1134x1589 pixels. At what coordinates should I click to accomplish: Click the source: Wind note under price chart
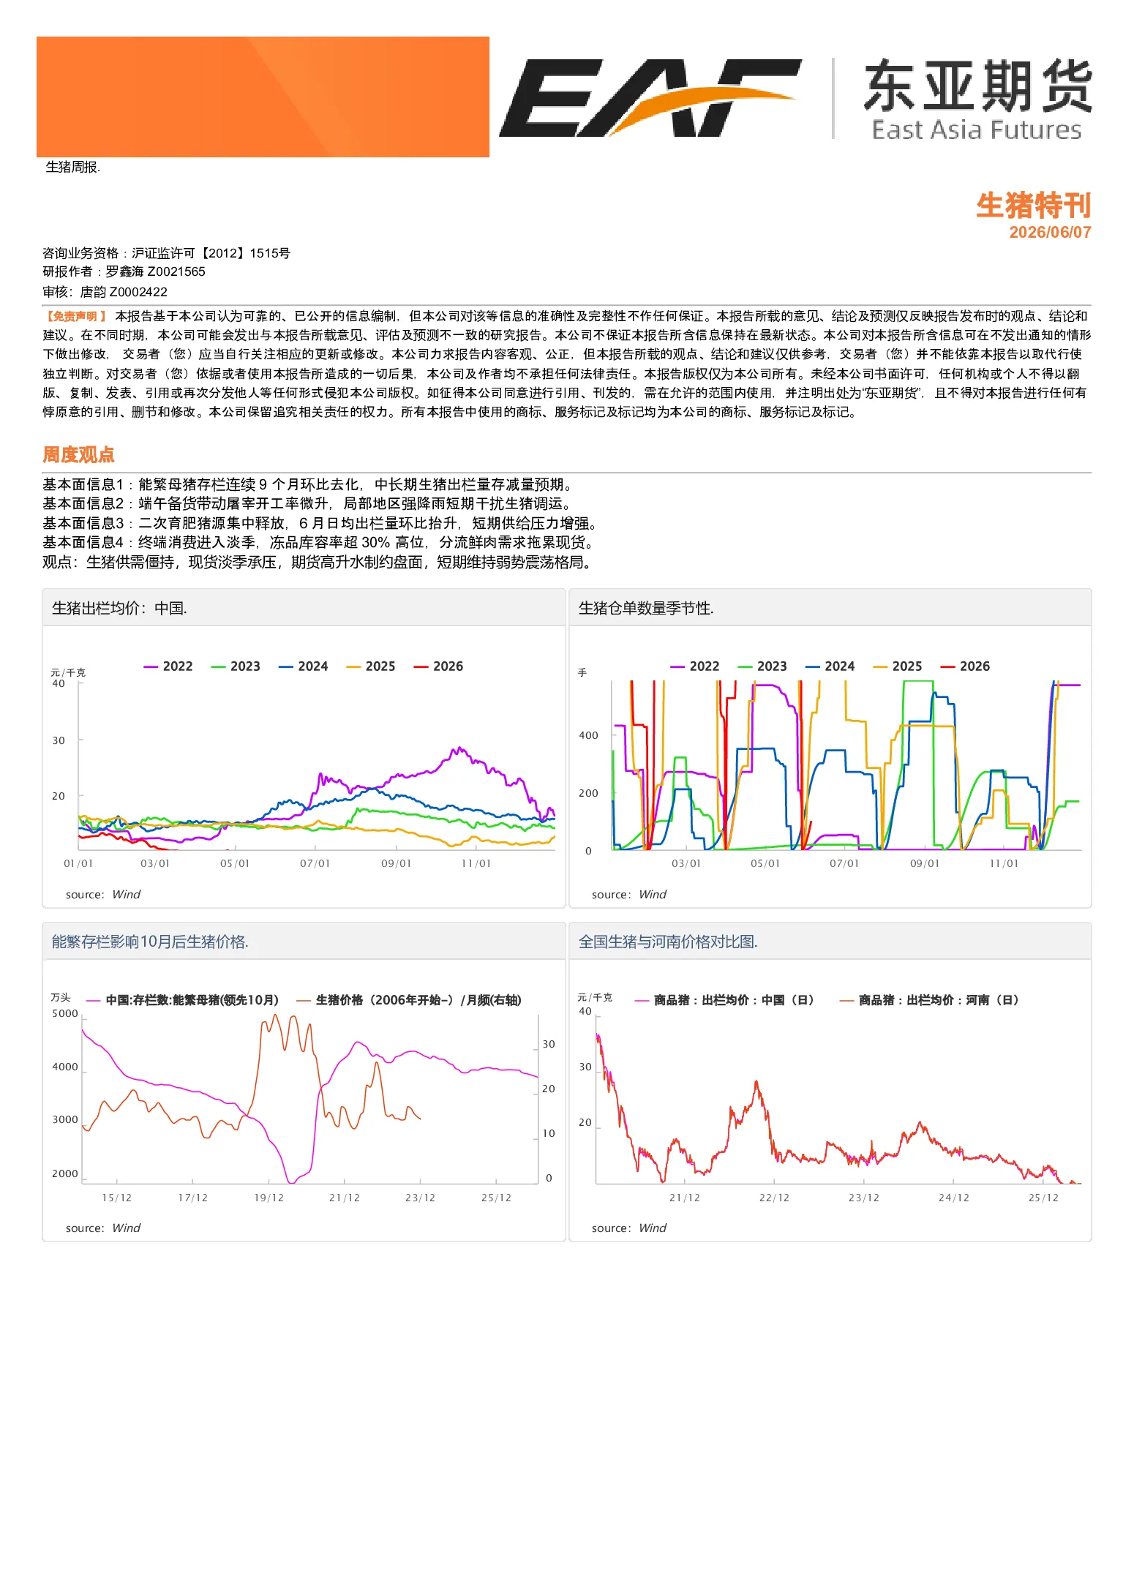click(103, 895)
